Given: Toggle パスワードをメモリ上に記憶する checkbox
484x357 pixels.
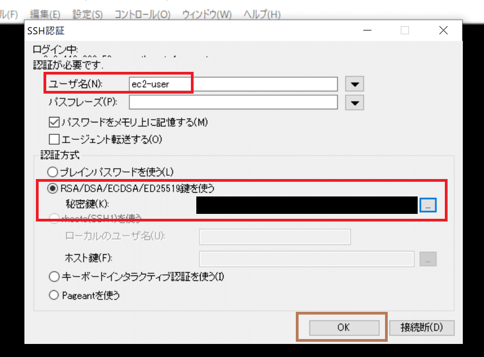Looking at the screenshot, I should (x=54, y=122).
